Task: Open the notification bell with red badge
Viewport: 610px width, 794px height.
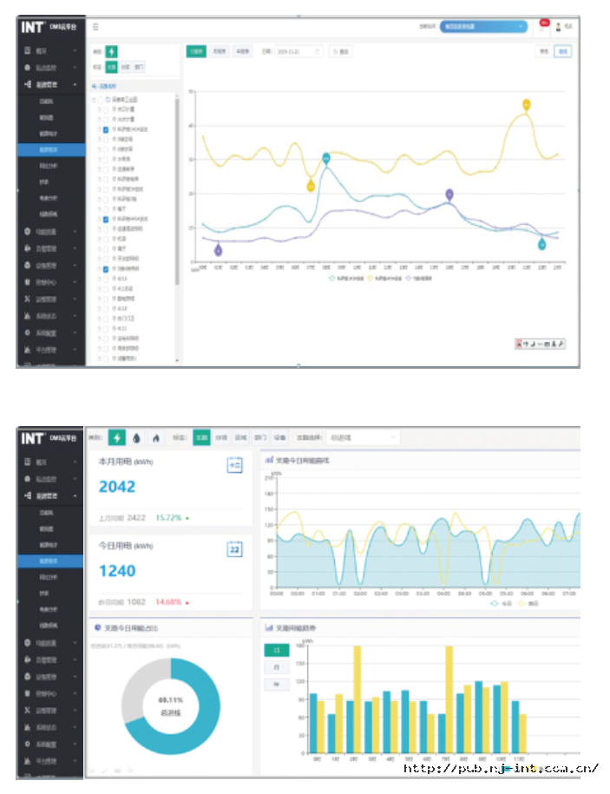Action: (543, 26)
